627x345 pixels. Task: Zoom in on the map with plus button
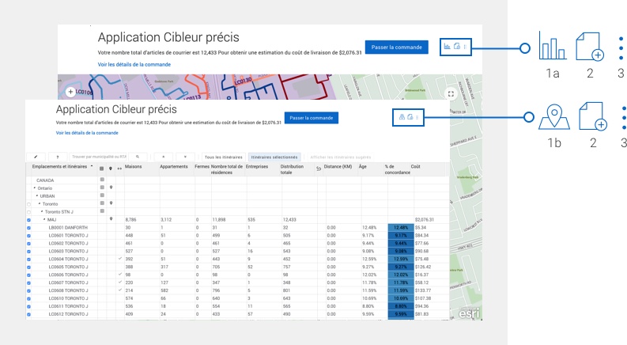tap(70, 92)
